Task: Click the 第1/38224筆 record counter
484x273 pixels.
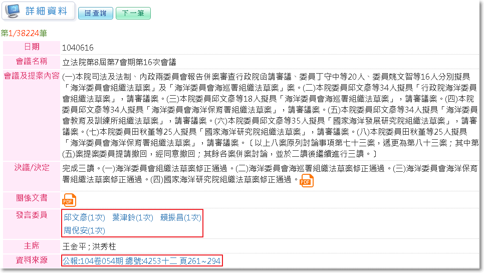Action: [24, 34]
